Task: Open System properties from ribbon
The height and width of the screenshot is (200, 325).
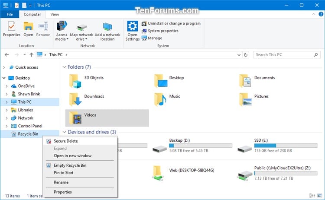Action: [x=160, y=31]
